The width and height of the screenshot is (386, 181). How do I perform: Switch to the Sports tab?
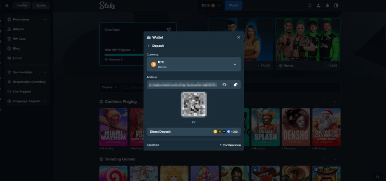(x=41, y=5)
